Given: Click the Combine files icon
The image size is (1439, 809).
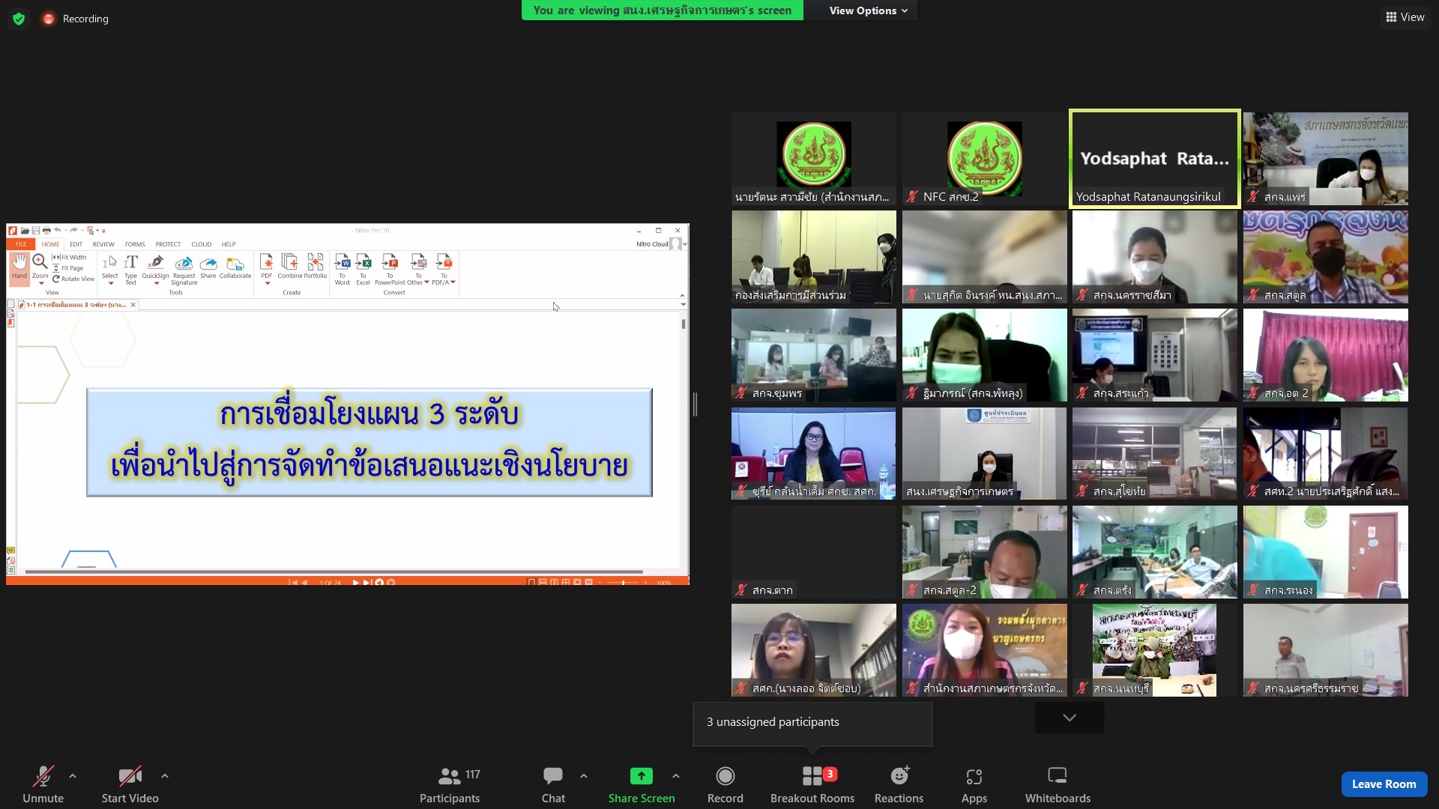Looking at the screenshot, I should coord(289,267).
